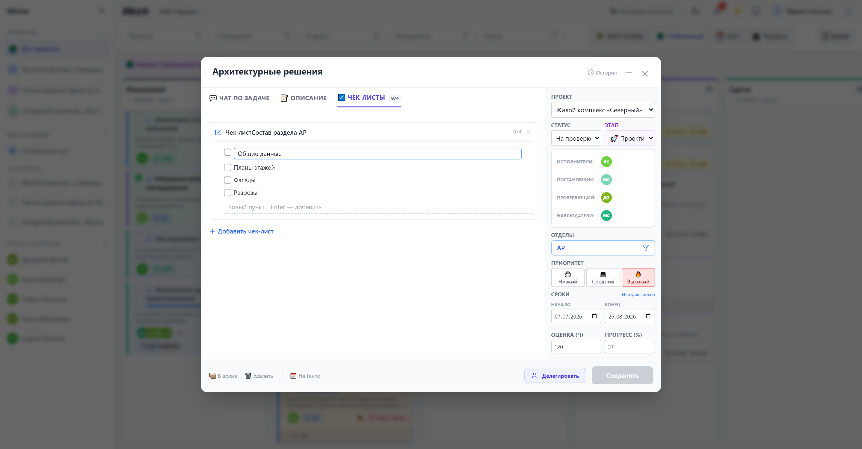The image size is (862, 449).
Task: Click the МС task setter avatar
Action: [x=606, y=180]
